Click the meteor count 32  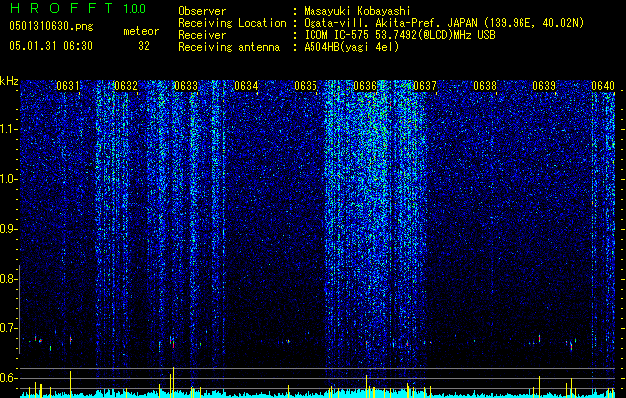click(144, 46)
